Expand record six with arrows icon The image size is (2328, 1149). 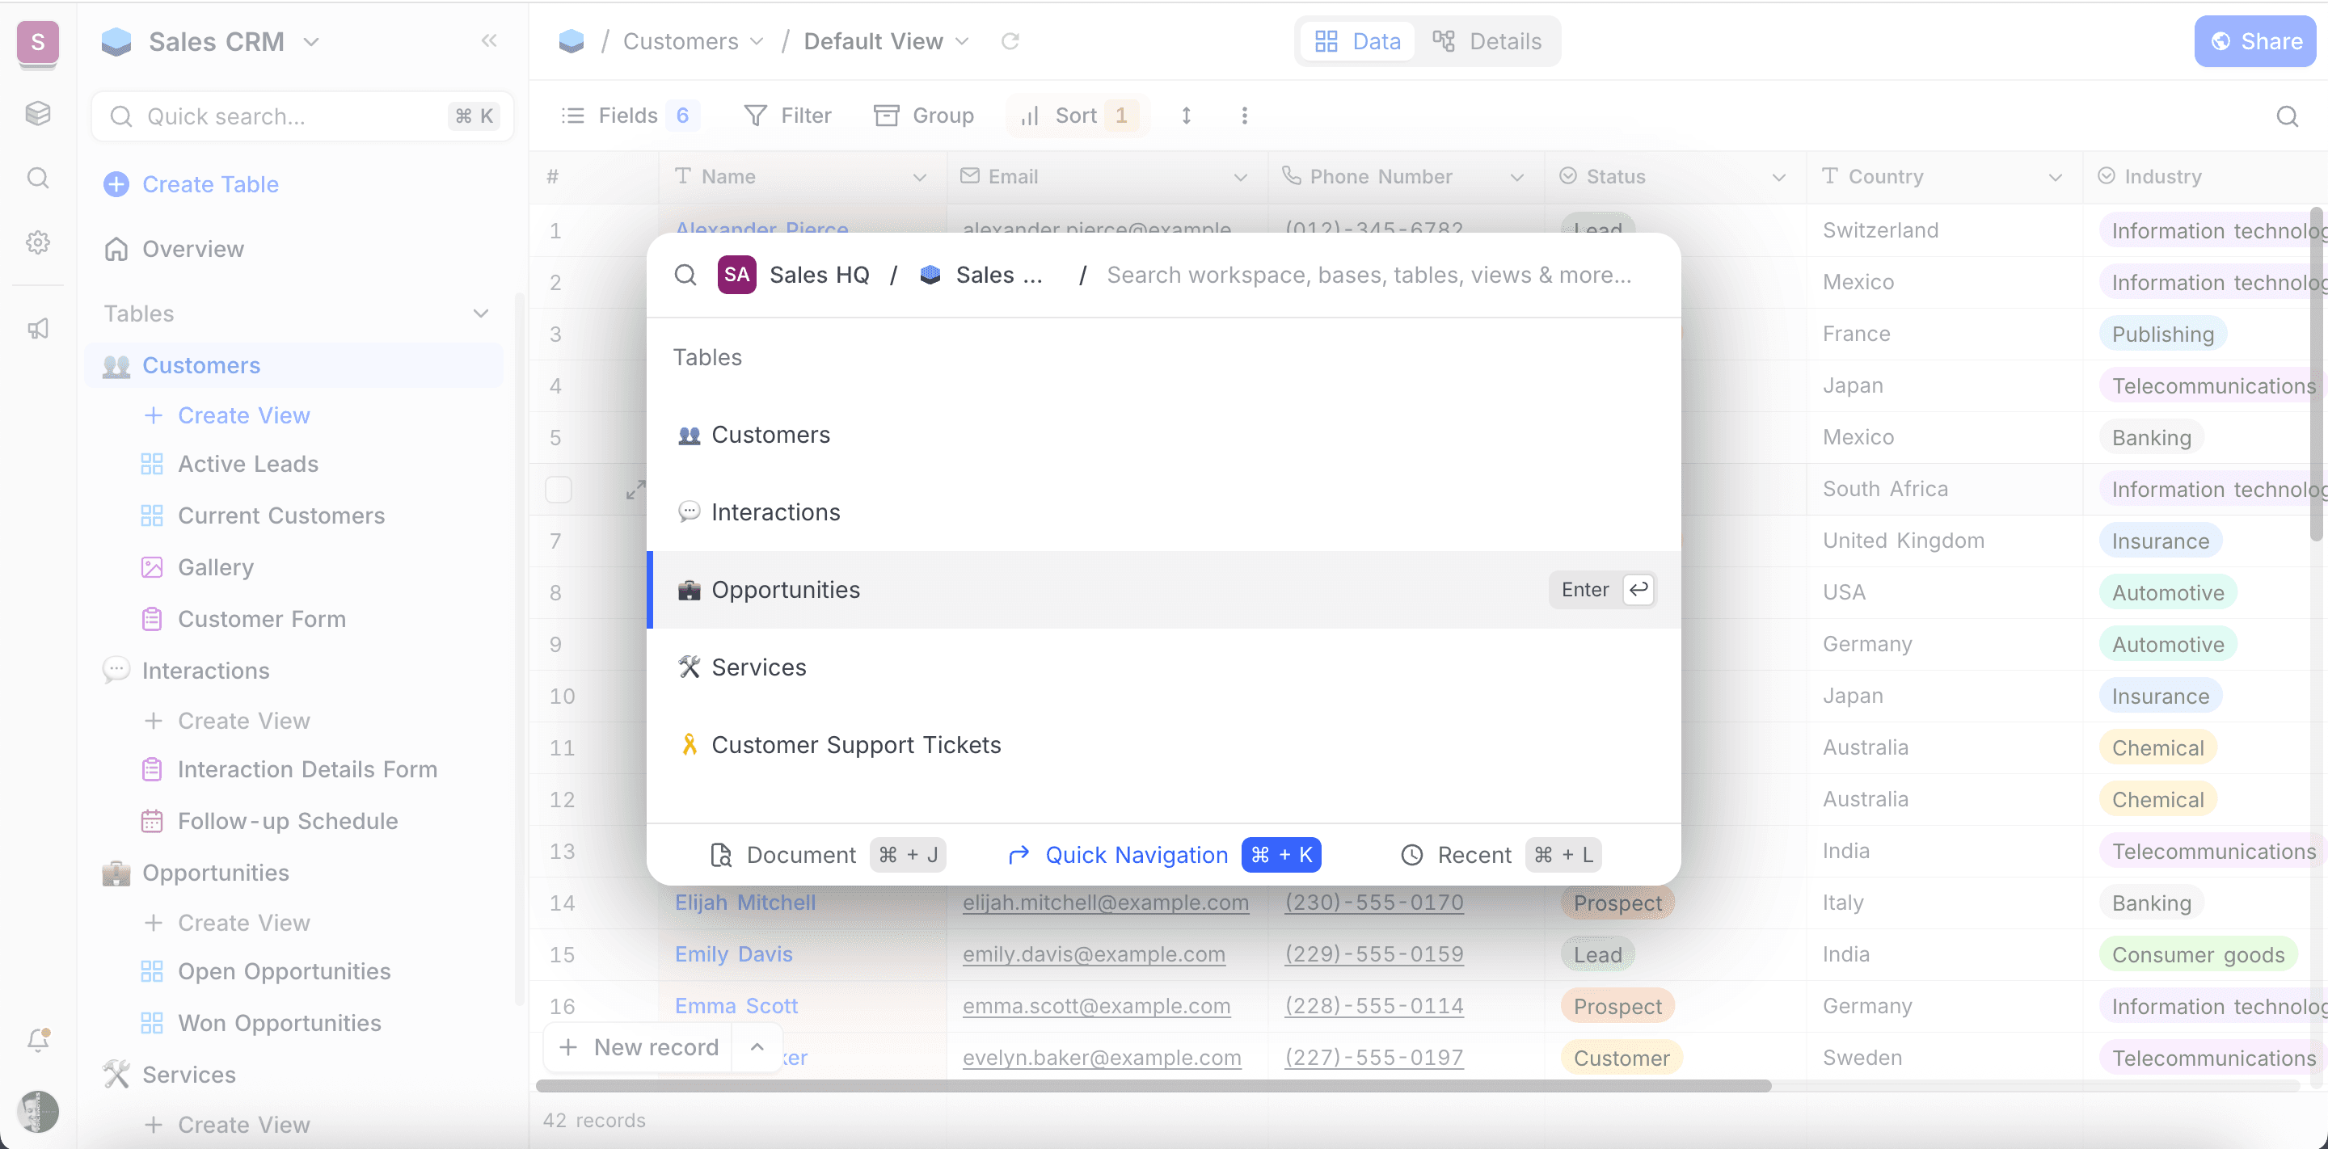click(635, 490)
